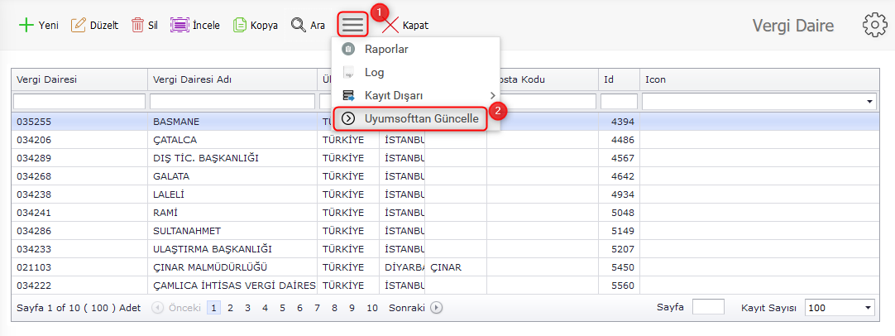Click the Sonraki next page button

click(415, 308)
